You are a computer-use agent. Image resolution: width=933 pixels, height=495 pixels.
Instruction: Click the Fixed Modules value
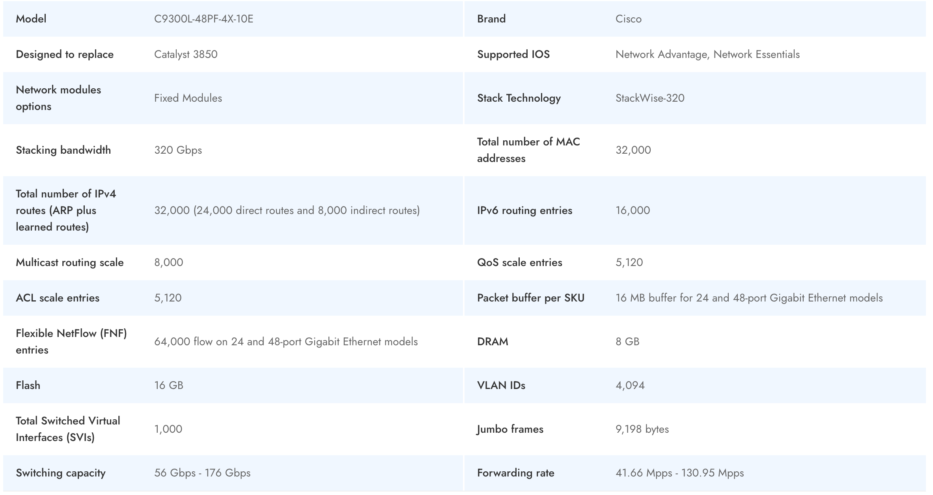188,98
